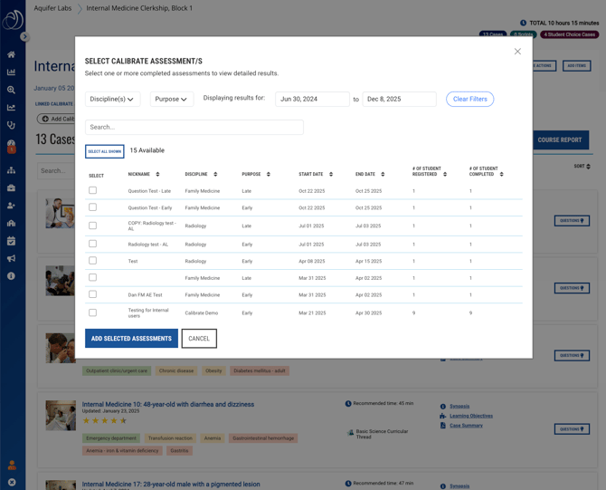Click the Aquifer logo in sidebar
The width and height of the screenshot is (606, 490).
tap(13, 19)
